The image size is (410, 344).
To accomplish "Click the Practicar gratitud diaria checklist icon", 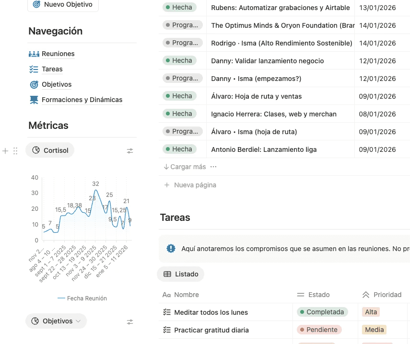I will (167, 330).
